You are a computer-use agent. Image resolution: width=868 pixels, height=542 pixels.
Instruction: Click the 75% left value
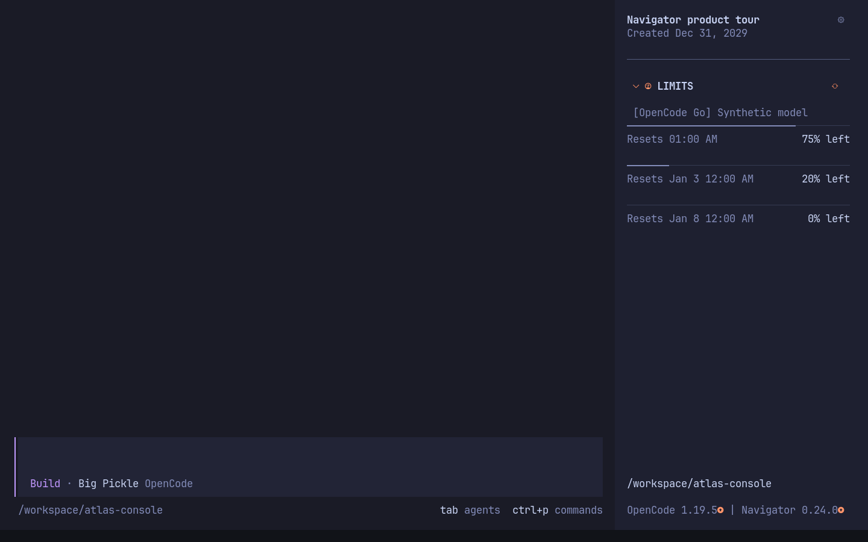click(x=826, y=139)
